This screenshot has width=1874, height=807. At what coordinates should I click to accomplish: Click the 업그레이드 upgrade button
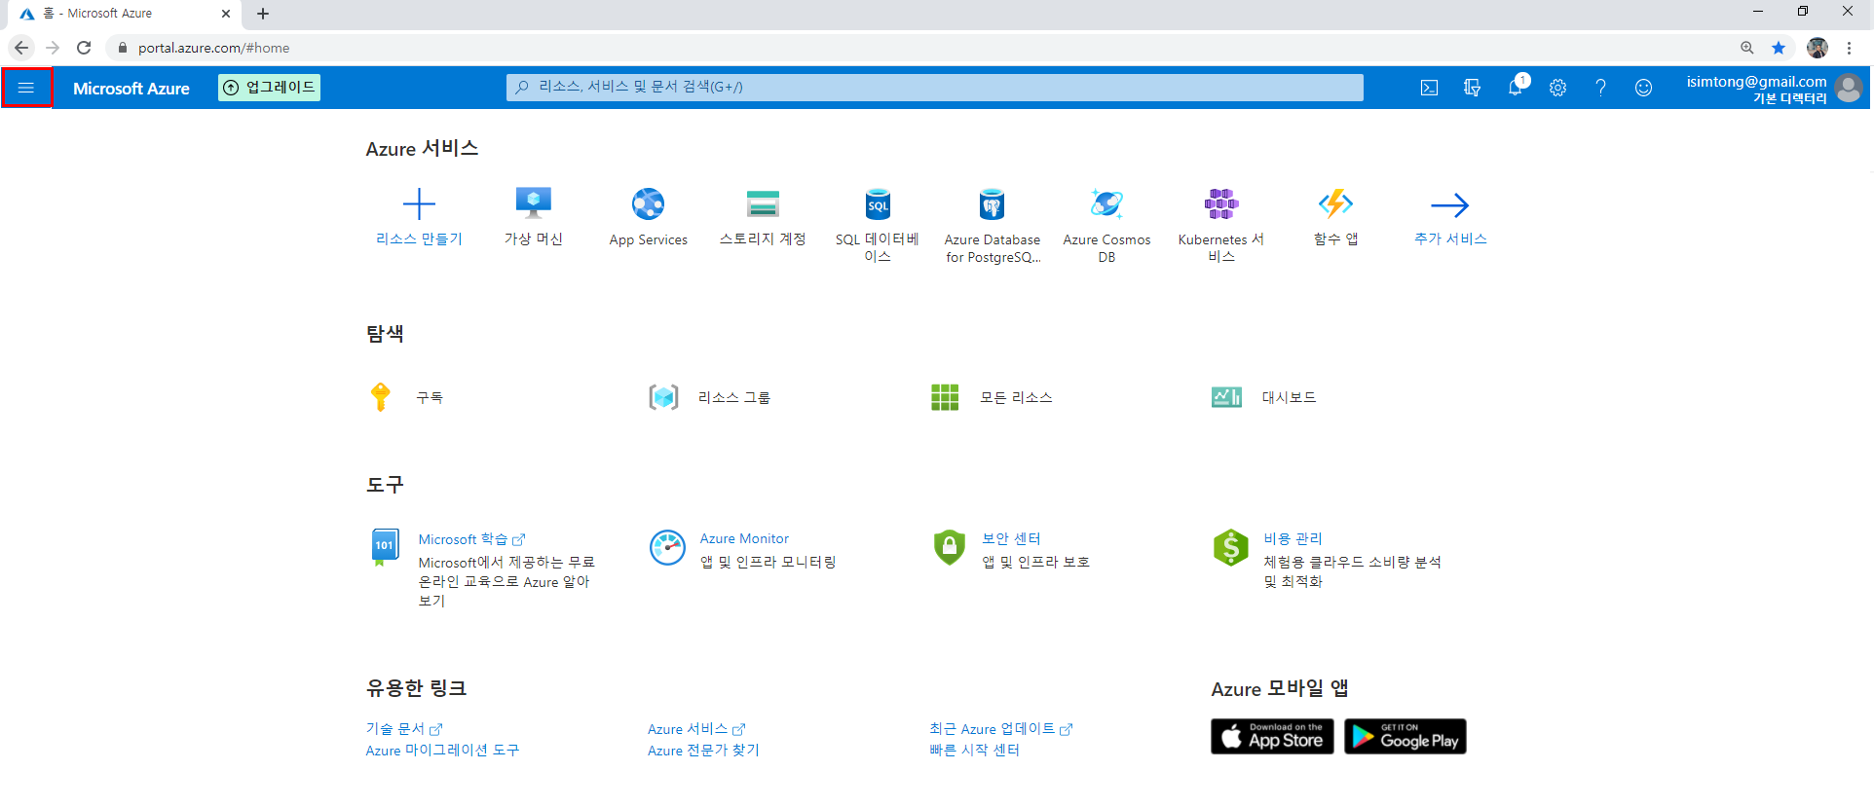(269, 88)
